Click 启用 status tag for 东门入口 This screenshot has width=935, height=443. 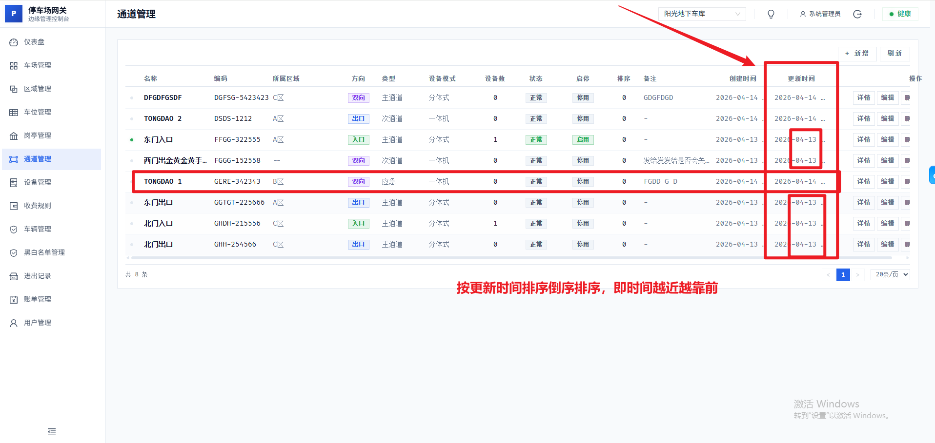coord(583,140)
